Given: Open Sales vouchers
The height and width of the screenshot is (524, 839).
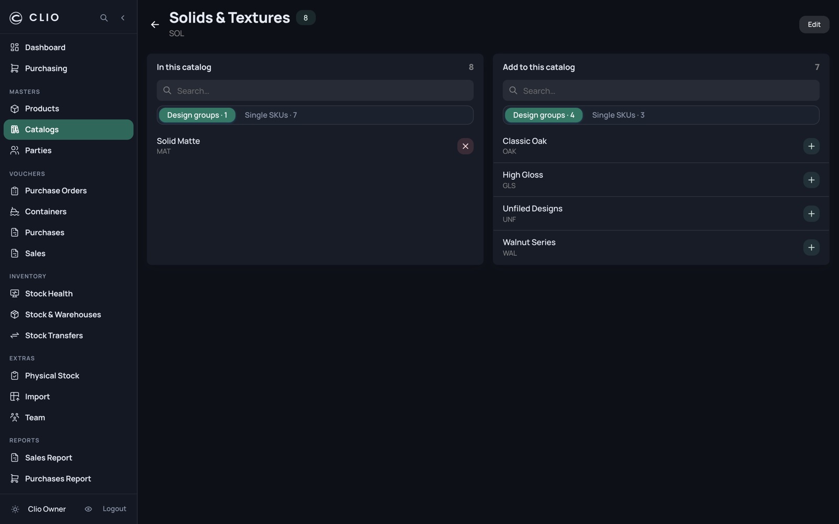Looking at the screenshot, I should pyautogui.click(x=69, y=254).
